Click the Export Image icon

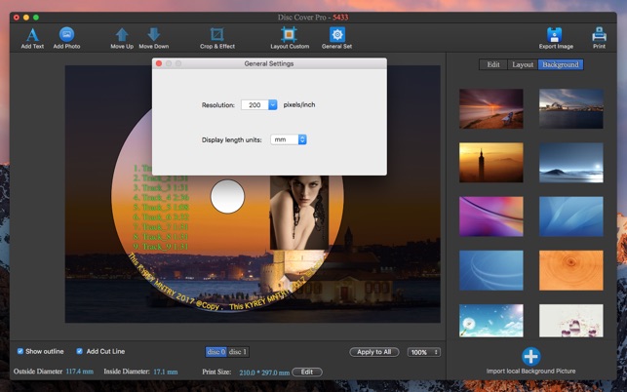[x=554, y=35]
